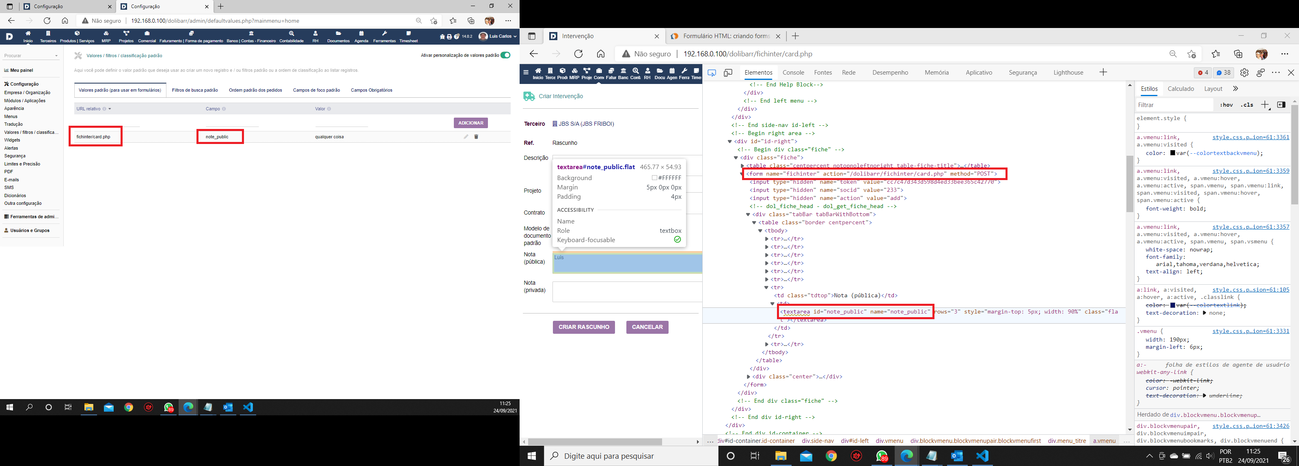Open 'Módulos / Aplicações' sidebar link

pos(25,101)
